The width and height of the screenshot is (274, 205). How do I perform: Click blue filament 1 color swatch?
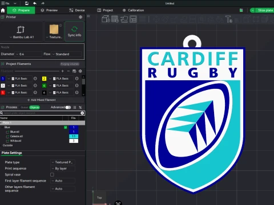(3, 79)
